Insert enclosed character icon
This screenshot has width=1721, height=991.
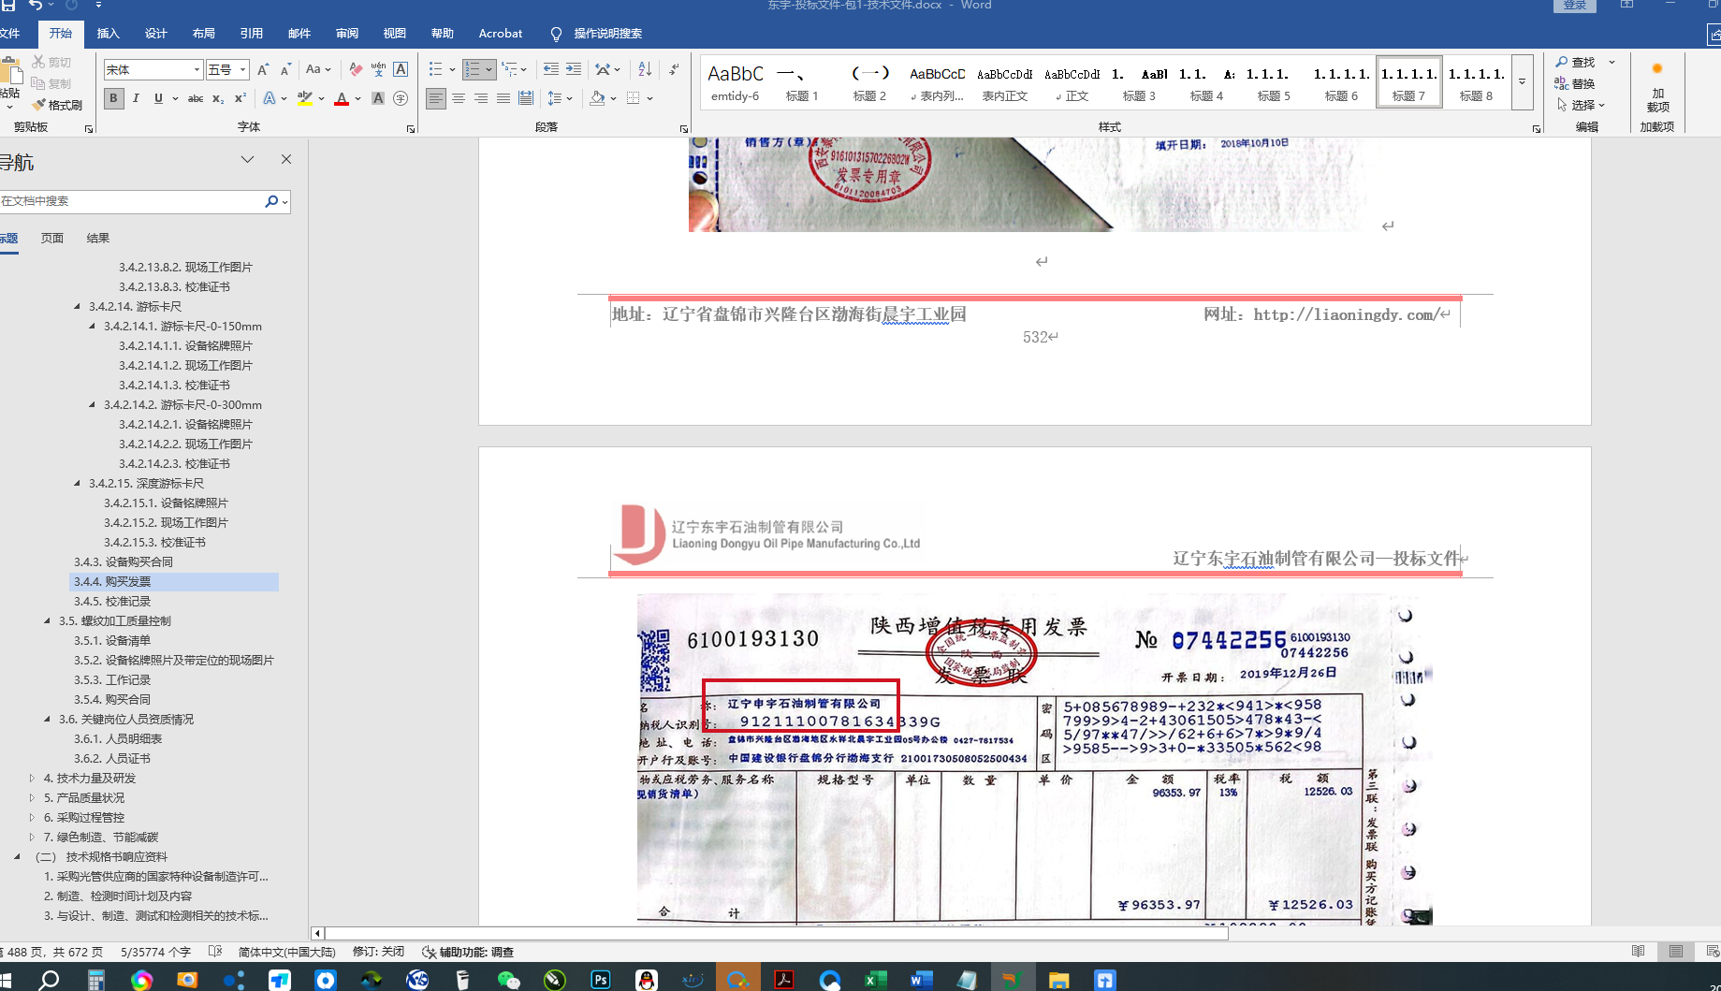click(x=401, y=98)
